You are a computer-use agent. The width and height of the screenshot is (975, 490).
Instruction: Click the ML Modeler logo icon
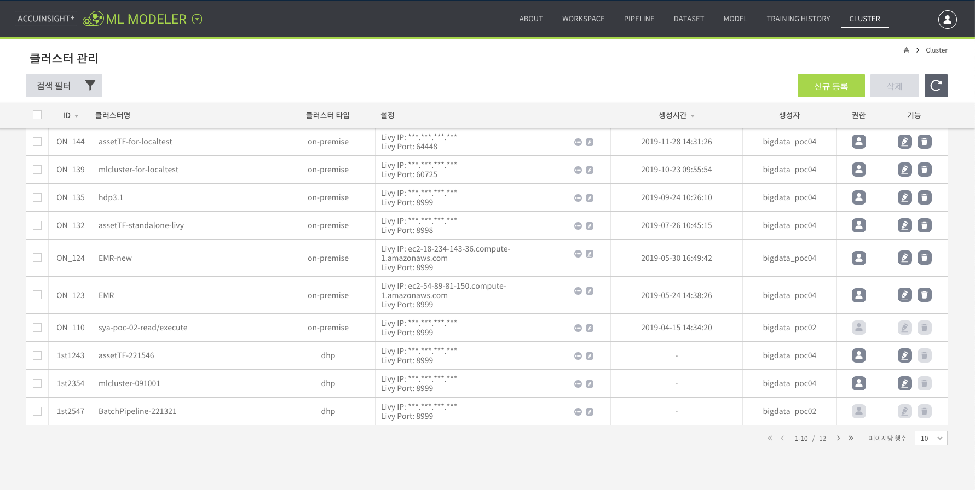(x=93, y=19)
